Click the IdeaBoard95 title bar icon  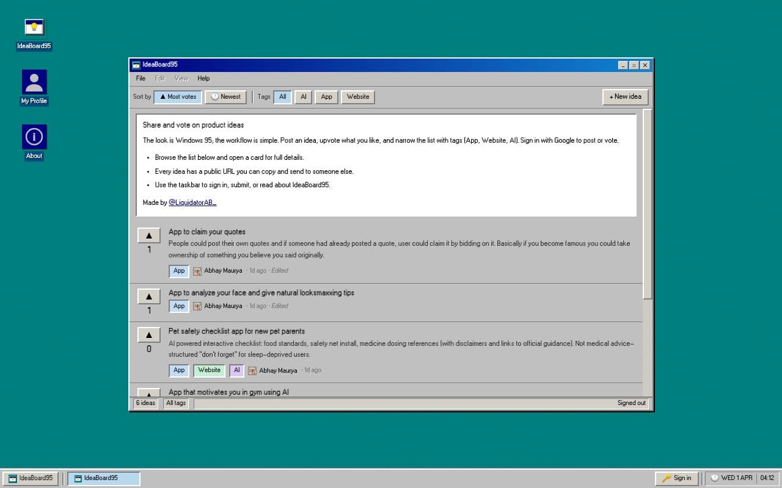[136, 64]
